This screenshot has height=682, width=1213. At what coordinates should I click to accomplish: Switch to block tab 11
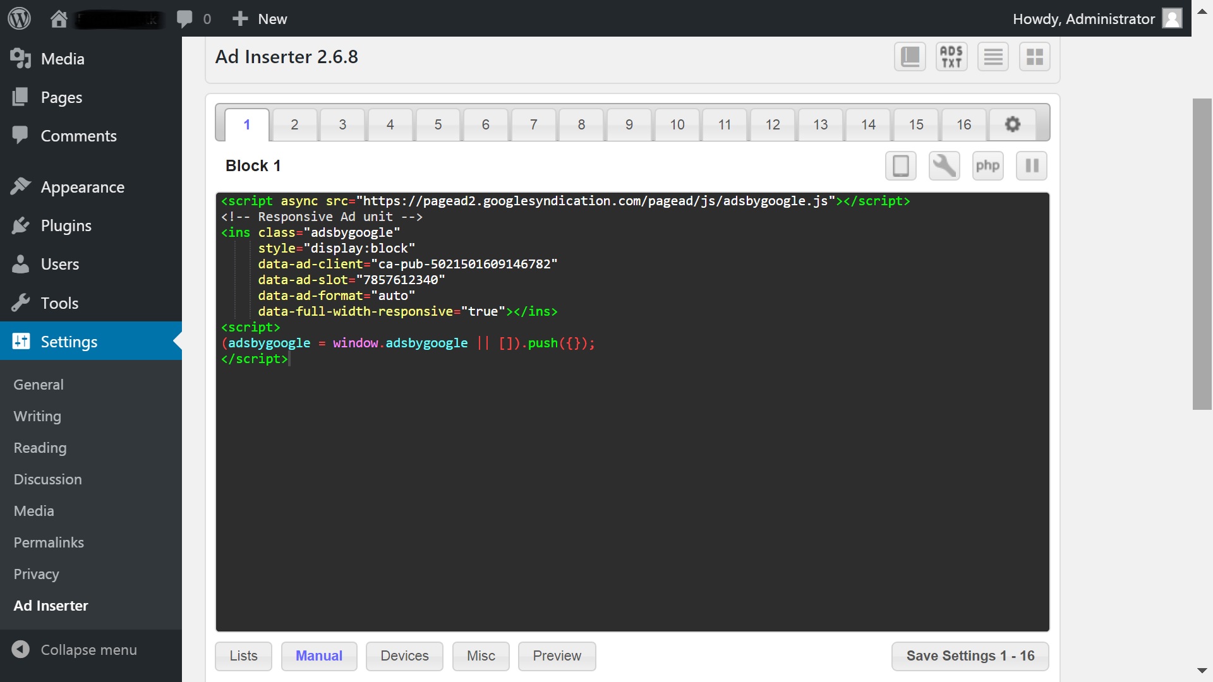(725, 124)
